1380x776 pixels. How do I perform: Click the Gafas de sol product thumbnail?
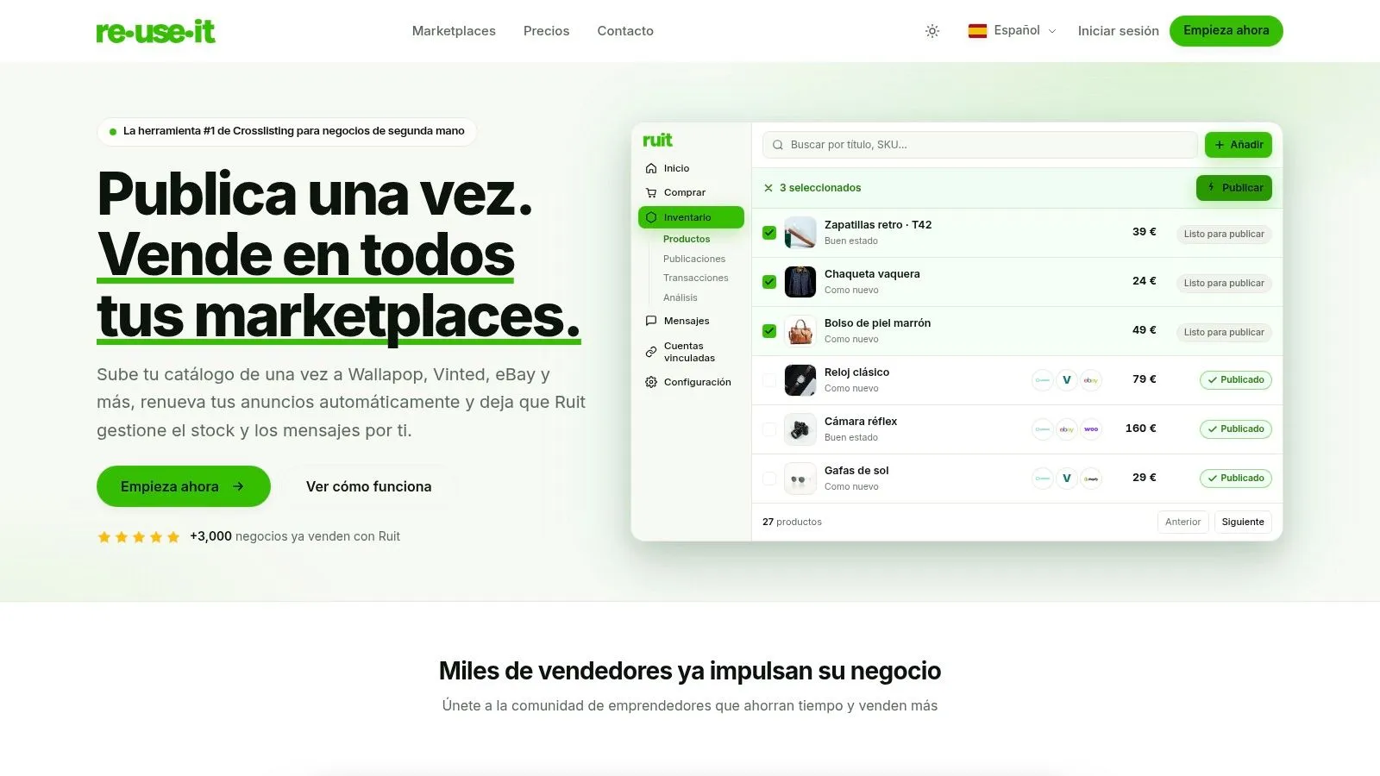coord(800,479)
